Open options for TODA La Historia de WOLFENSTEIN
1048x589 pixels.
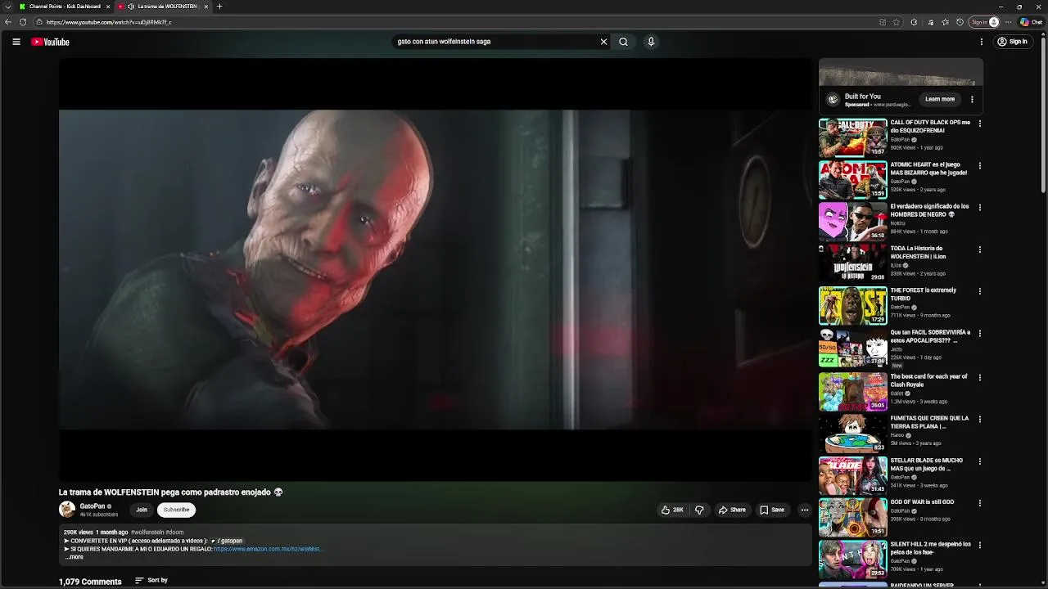pos(980,250)
